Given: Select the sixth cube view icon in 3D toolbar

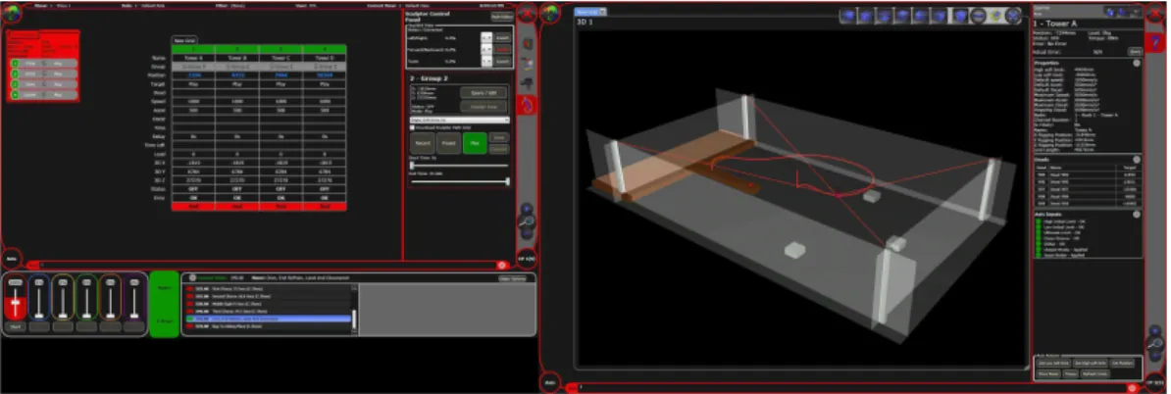Looking at the screenshot, I should point(938,15).
